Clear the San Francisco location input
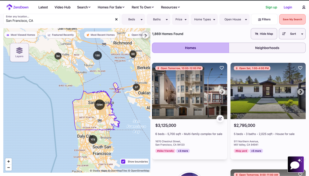The width and height of the screenshot is (309, 176). 116,19
